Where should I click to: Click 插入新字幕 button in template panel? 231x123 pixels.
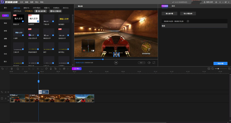41,11
